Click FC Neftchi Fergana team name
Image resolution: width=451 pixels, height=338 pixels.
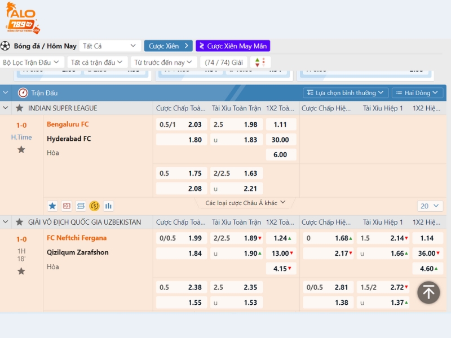[77, 238]
